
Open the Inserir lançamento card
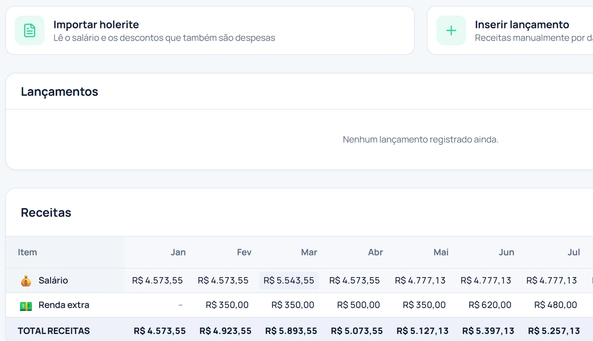510,30
